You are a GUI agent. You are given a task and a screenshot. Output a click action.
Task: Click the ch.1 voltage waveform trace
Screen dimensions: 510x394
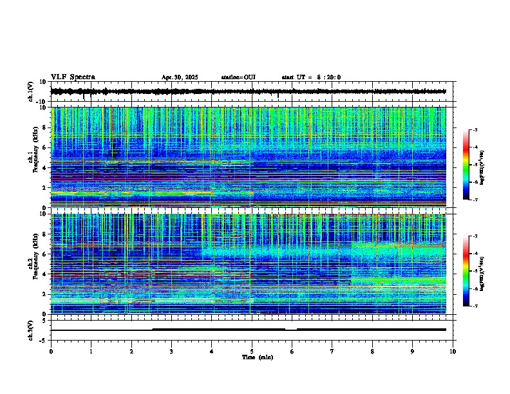[x=249, y=91]
